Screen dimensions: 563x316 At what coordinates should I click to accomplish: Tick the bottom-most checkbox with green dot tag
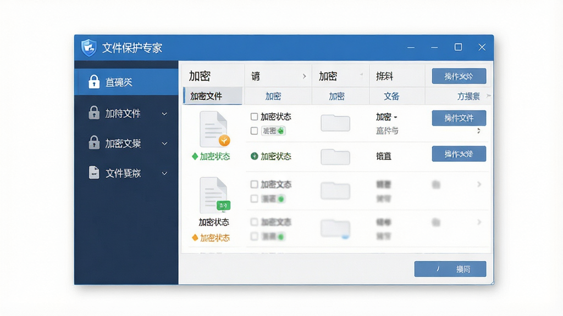point(254,236)
